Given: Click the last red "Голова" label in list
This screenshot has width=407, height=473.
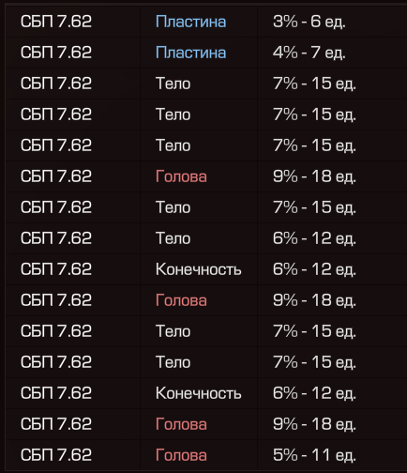Looking at the screenshot, I should (181, 455).
